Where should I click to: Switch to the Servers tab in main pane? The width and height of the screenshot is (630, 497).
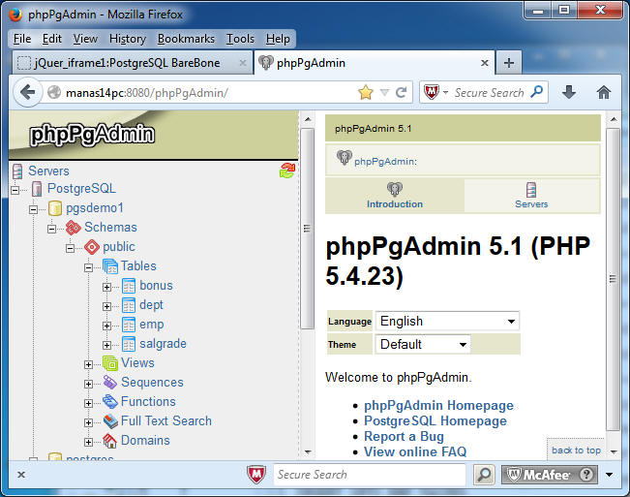(x=531, y=196)
